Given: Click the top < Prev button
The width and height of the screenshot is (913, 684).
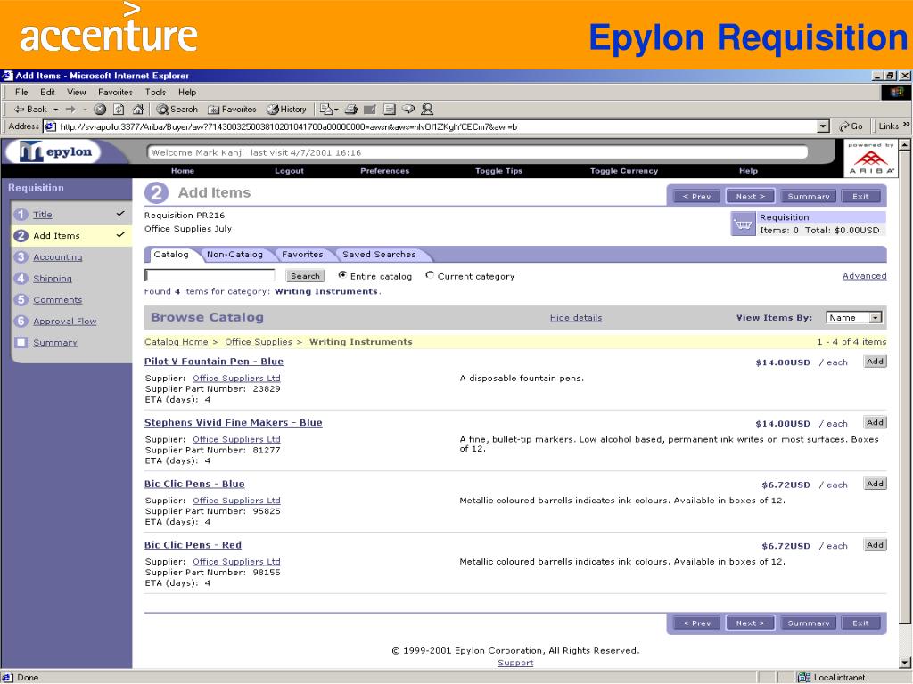Looking at the screenshot, I should 696,197.
